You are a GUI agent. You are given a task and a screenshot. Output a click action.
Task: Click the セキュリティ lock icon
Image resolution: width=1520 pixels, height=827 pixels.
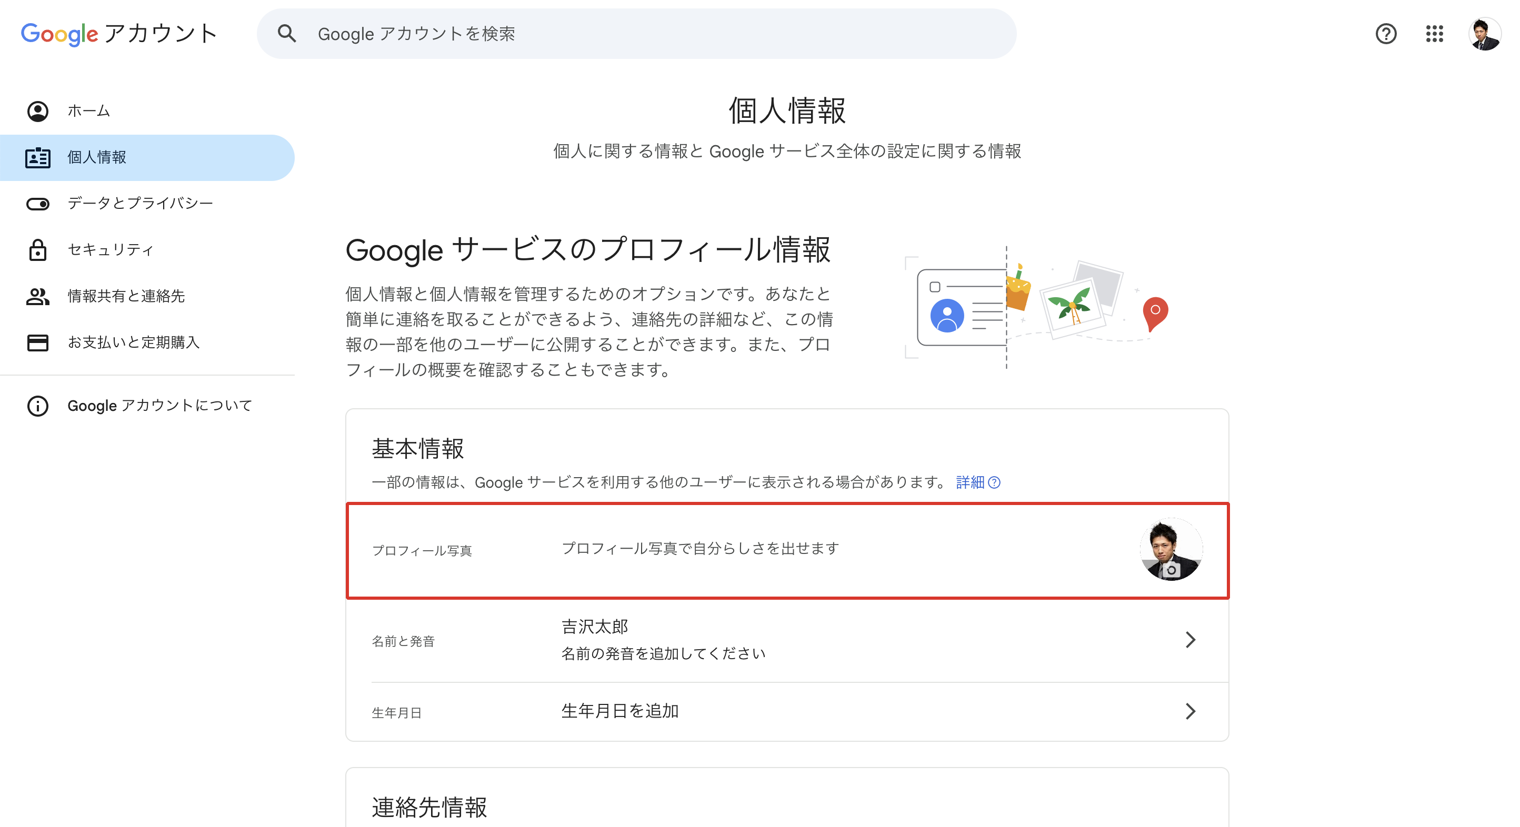(x=38, y=249)
